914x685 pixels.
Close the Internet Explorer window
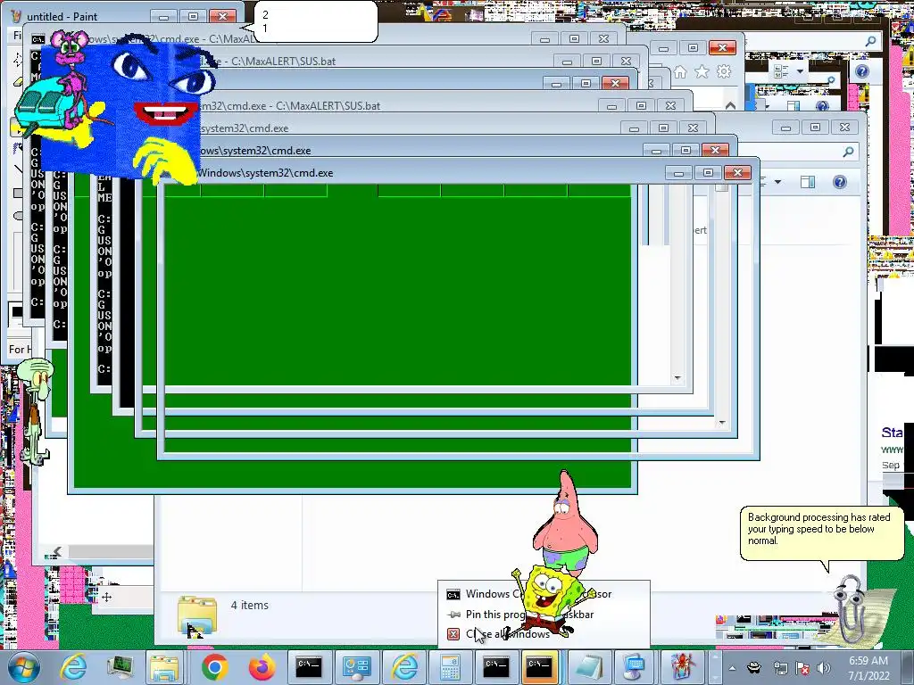pos(722,48)
